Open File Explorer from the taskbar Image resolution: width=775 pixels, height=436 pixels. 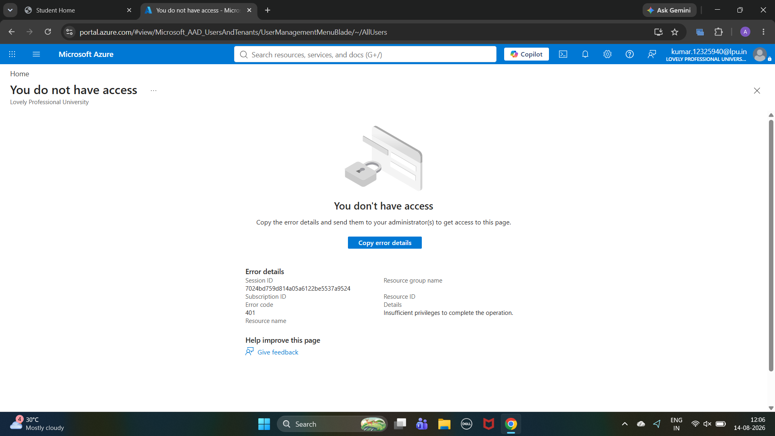(444, 424)
